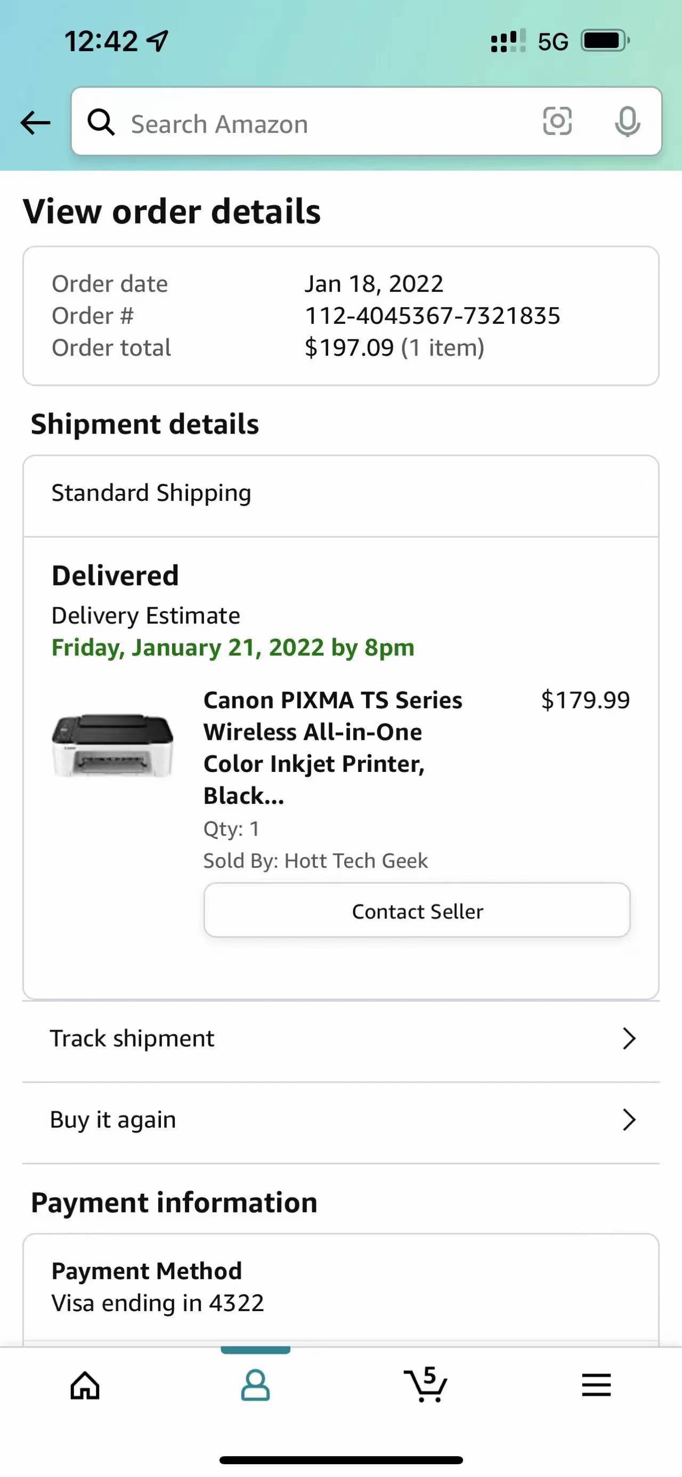Tap the search magnifier icon
This screenshot has width=682, height=1477.
101,122
